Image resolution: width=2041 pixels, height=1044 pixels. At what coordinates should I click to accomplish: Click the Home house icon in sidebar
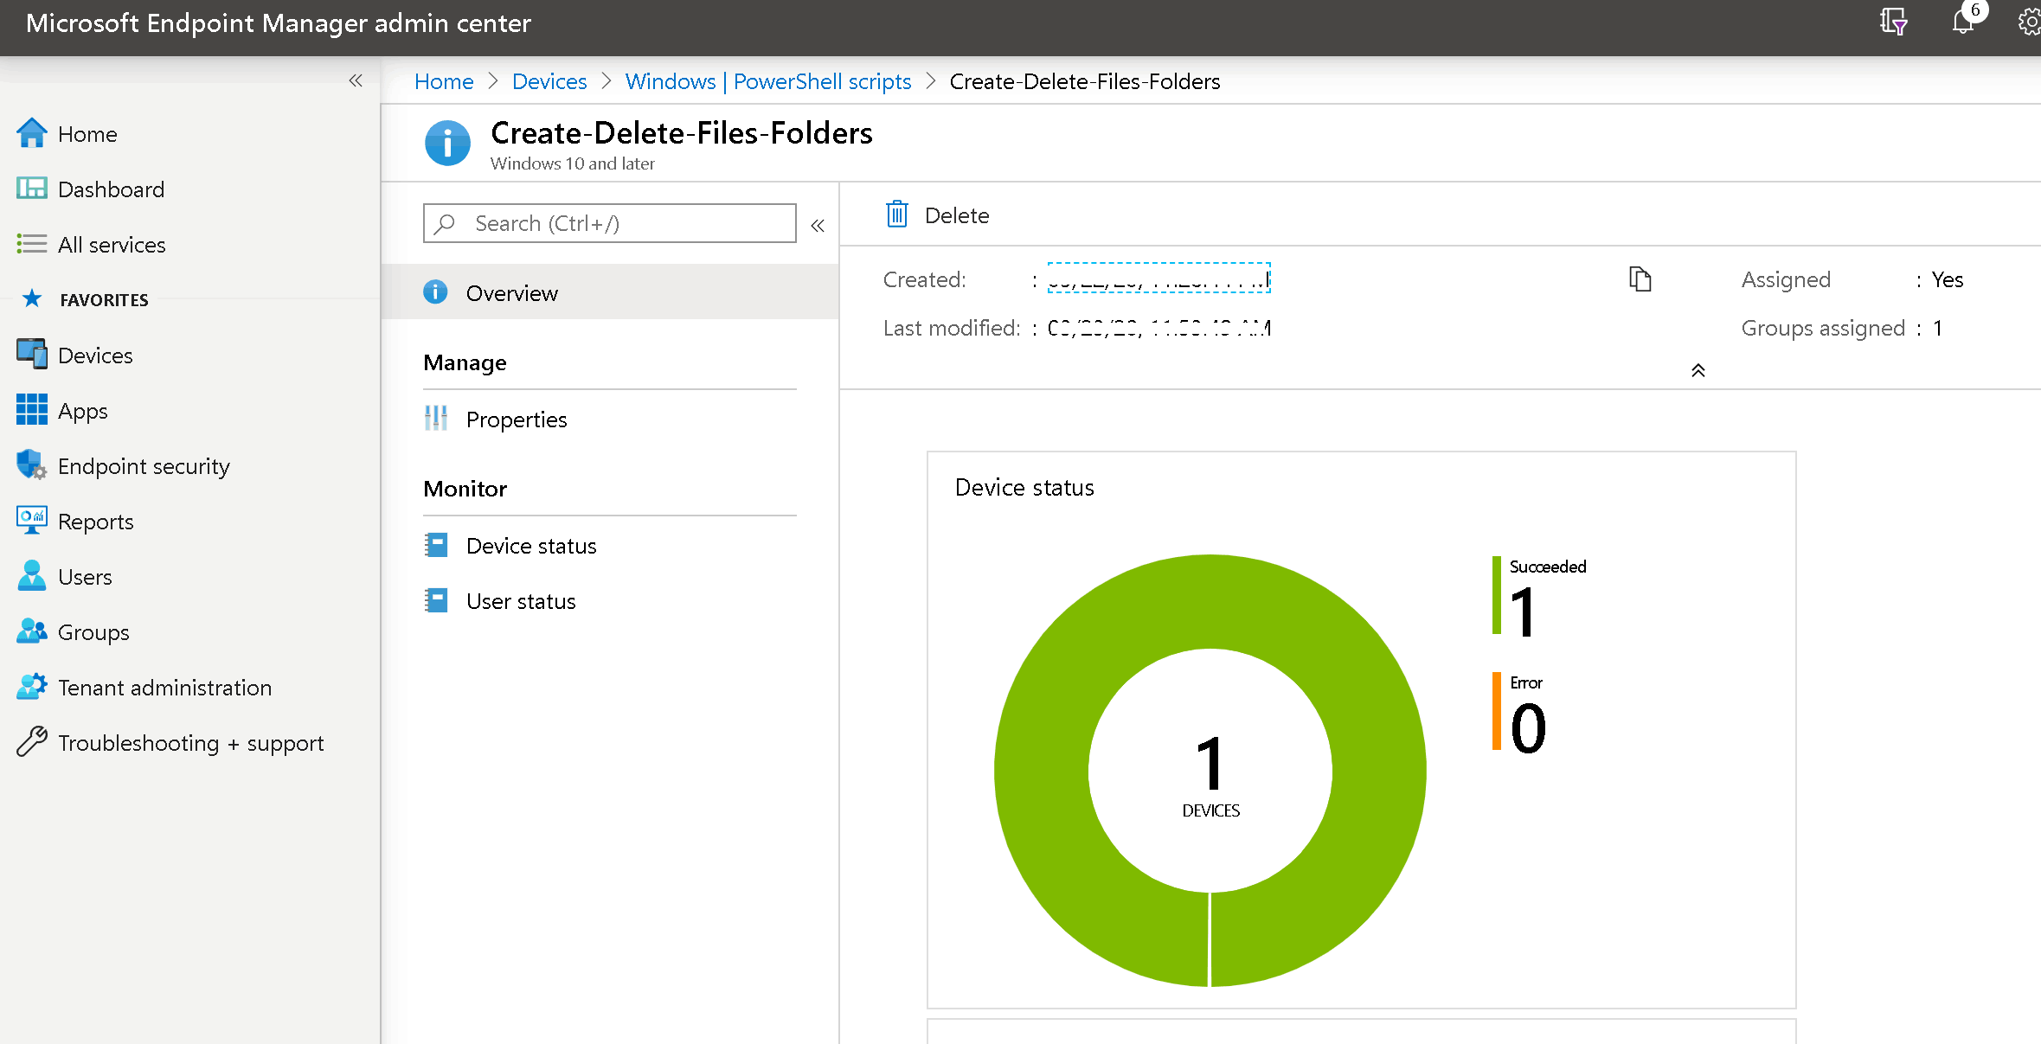(32, 133)
